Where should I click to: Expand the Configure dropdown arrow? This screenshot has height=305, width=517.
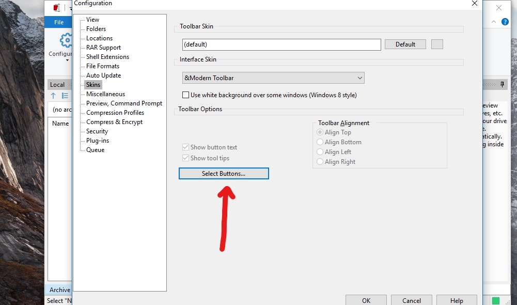[67, 60]
